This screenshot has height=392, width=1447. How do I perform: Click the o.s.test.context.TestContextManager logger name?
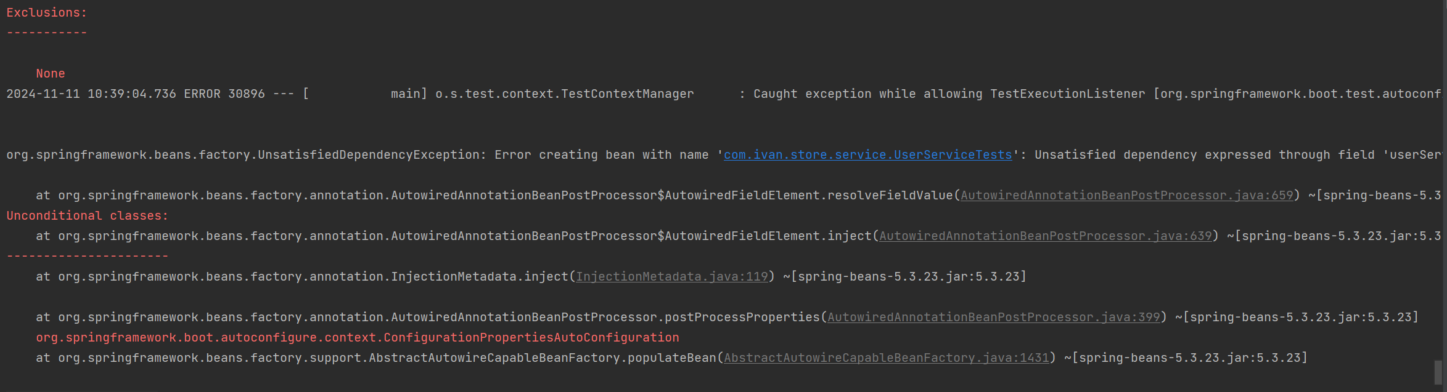(564, 94)
